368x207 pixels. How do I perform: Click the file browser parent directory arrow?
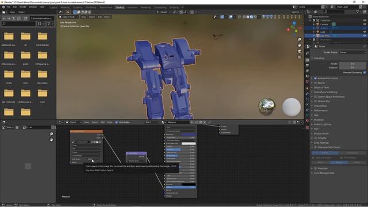pos(14,18)
